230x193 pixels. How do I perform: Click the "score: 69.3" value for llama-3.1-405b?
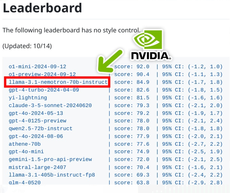[x=132, y=175]
